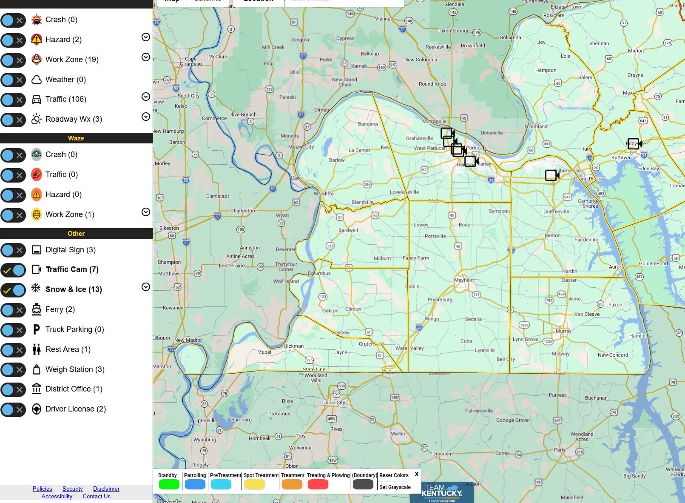Click the Waze Traffic red icon
This screenshot has height=503, width=685.
click(x=37, y=174)
